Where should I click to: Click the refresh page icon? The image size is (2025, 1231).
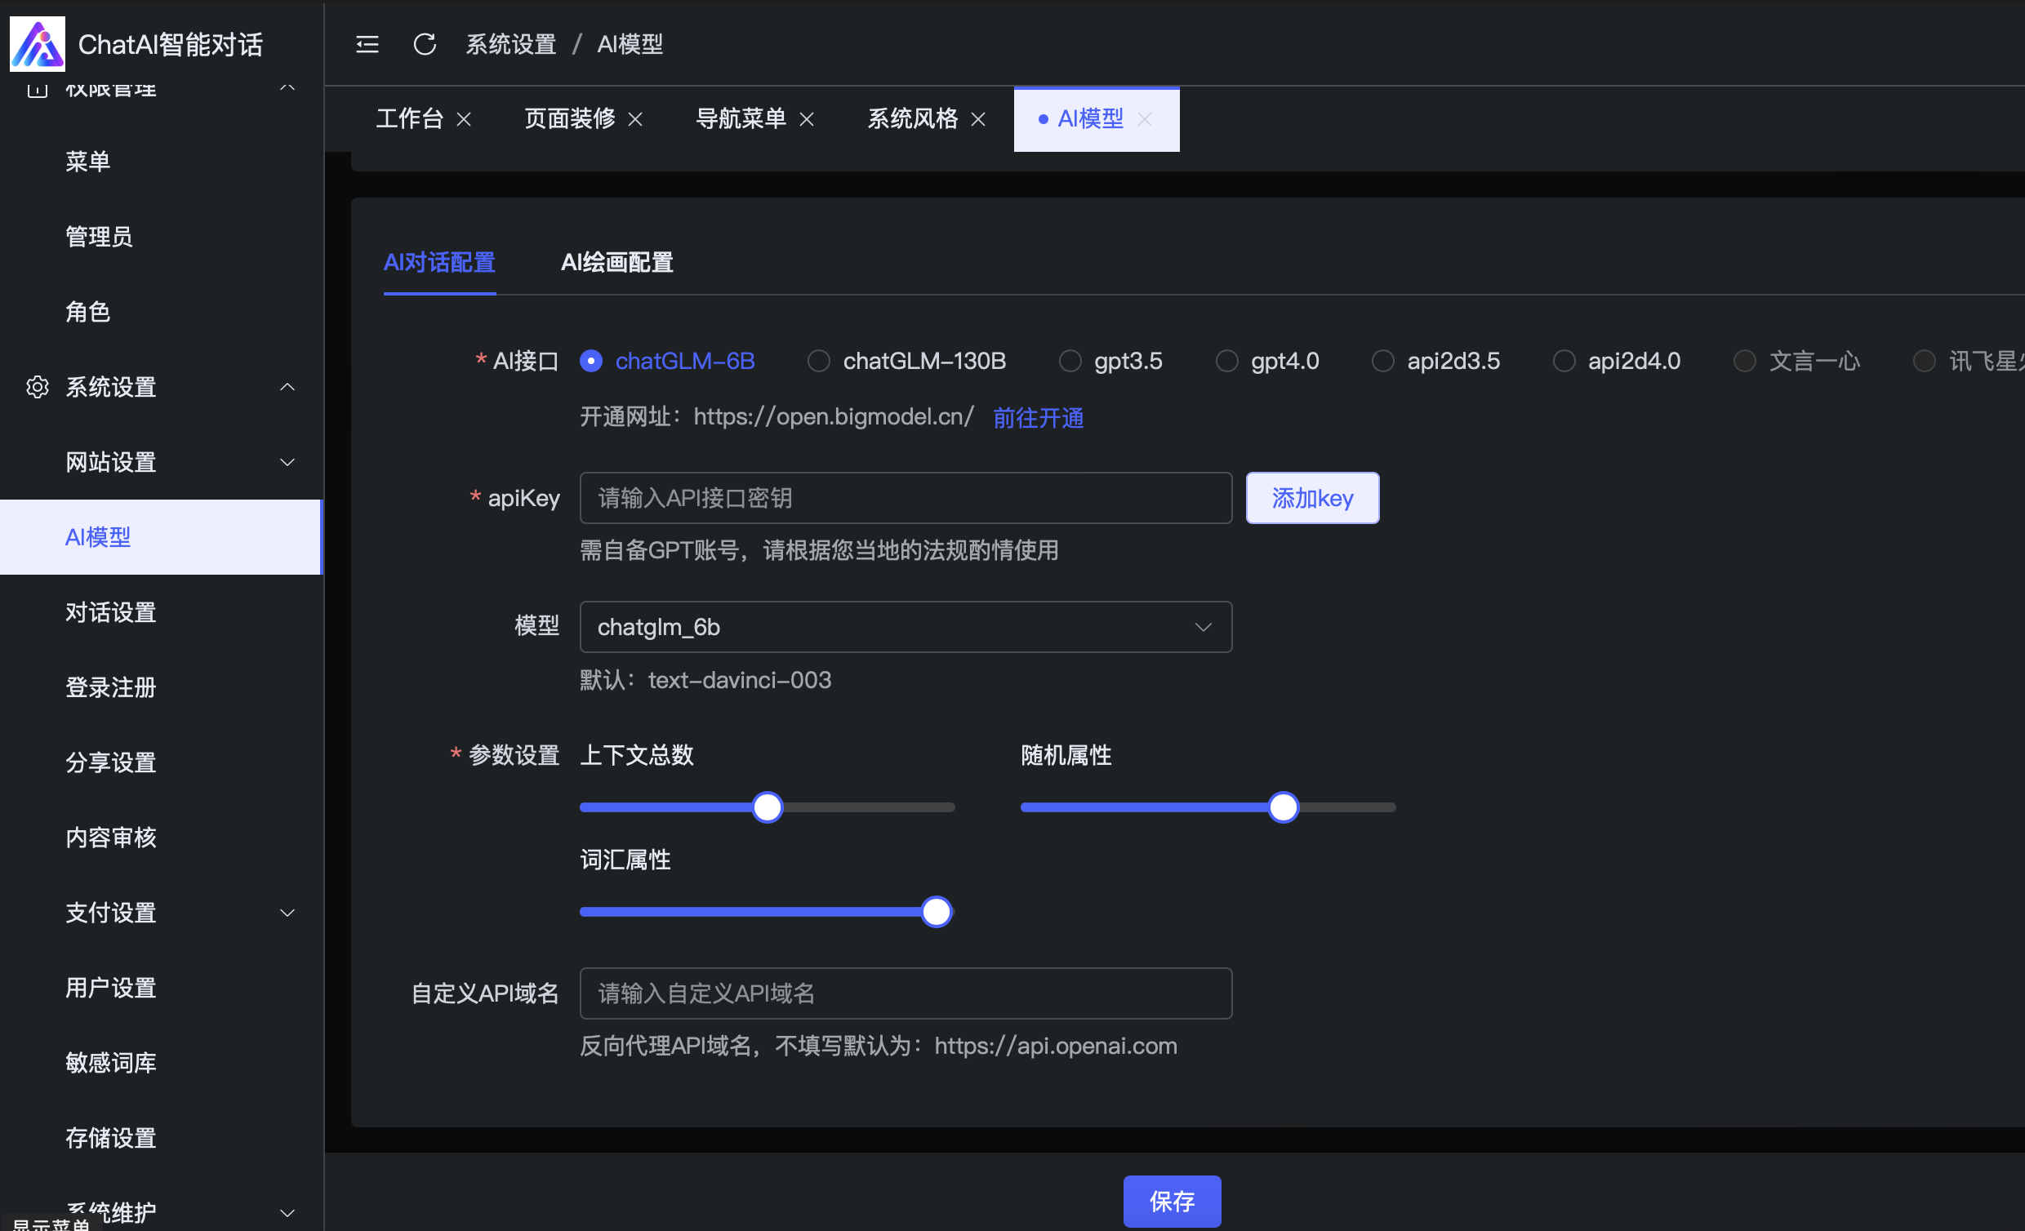click(x=424, y=44)
